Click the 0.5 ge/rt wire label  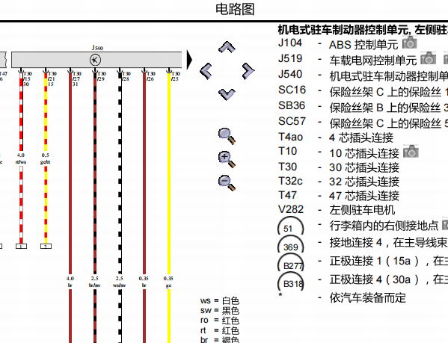click(45, 158)
